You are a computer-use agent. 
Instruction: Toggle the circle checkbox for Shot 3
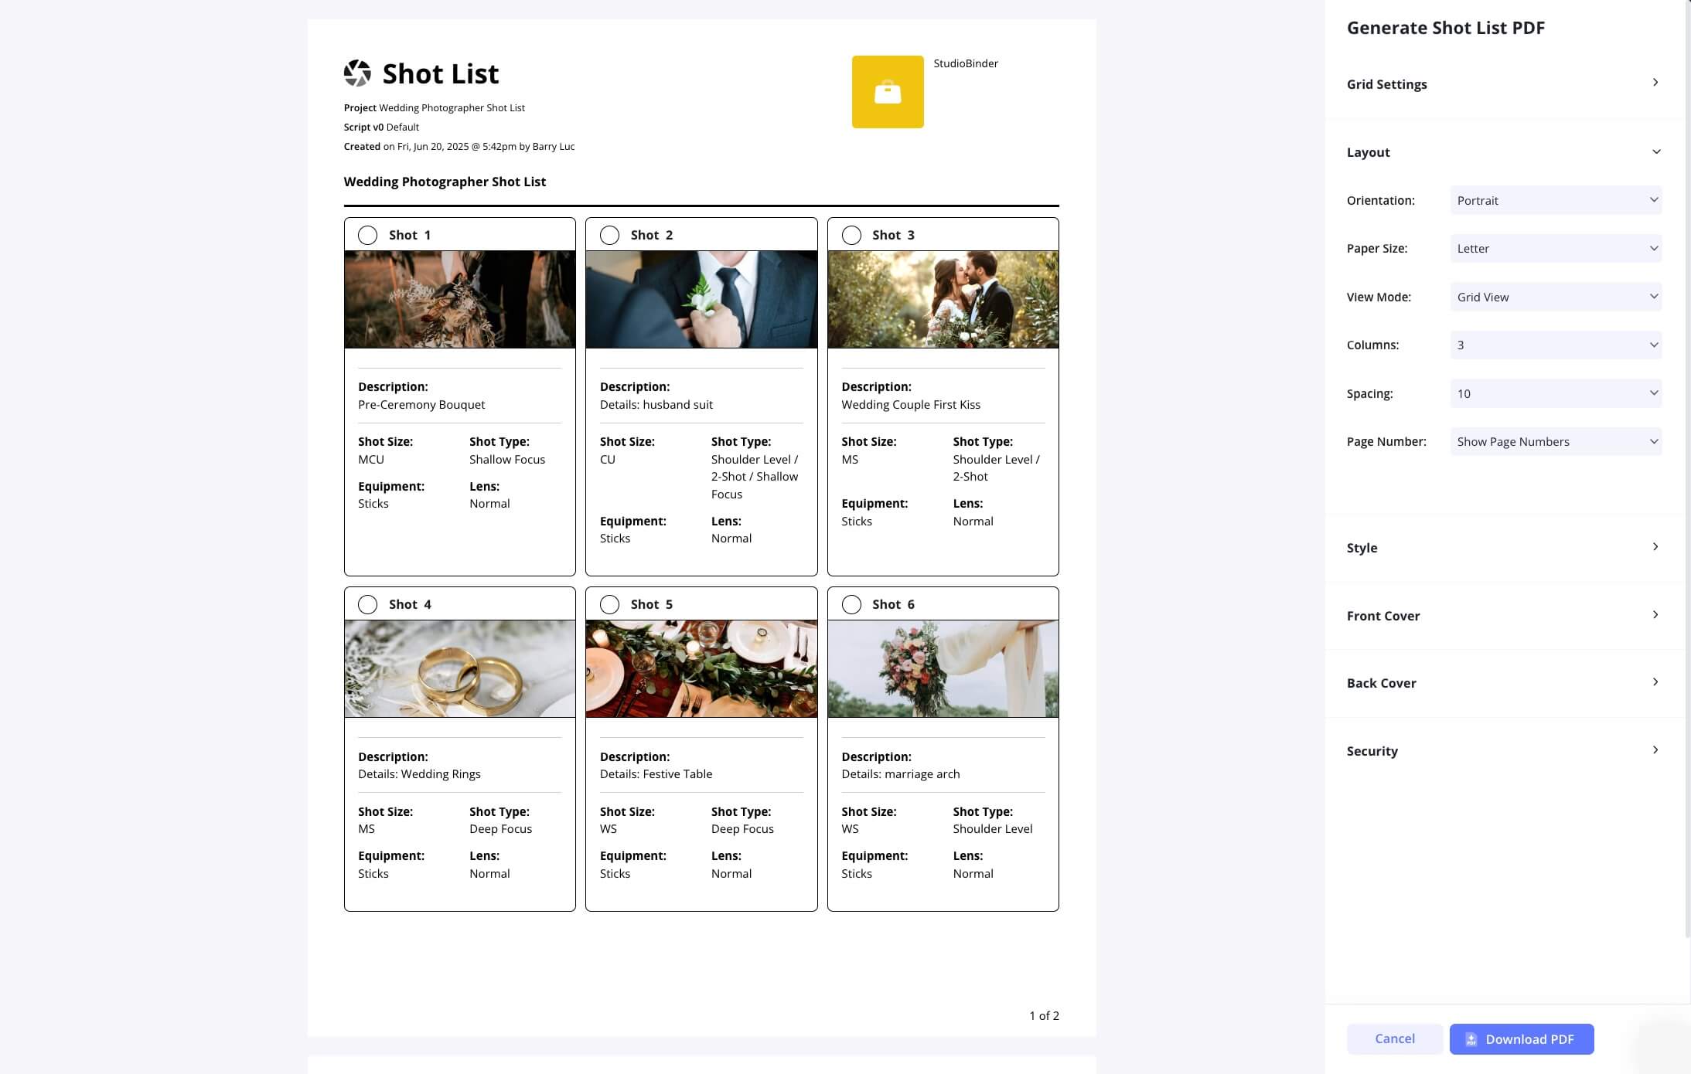tap(851, 235)
